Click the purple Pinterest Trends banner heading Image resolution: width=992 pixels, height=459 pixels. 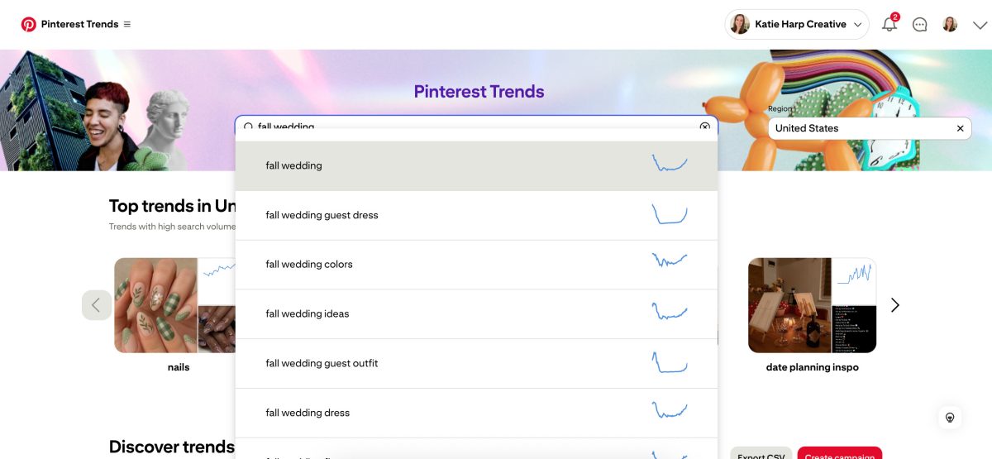pos(479,92)
